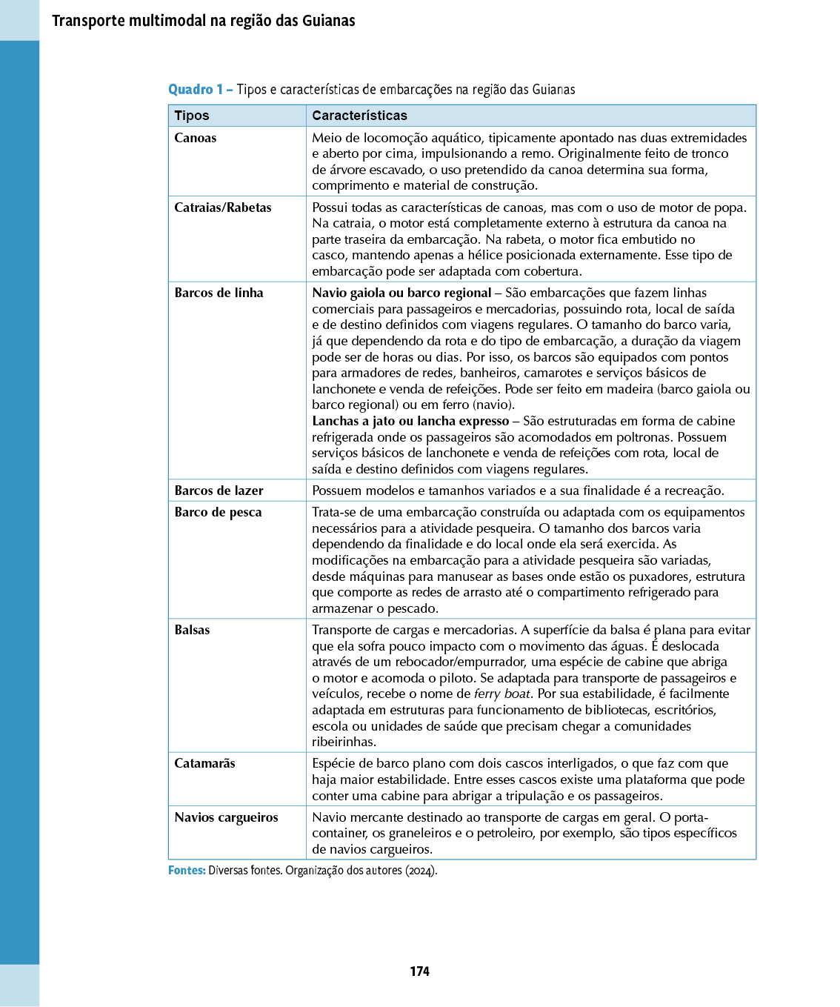The width and height of the screenshot is (840, 1007).
Task: Click the bold 'Lanchas a jato ou lancha expresso' text
Action: (x=410, y=421)
